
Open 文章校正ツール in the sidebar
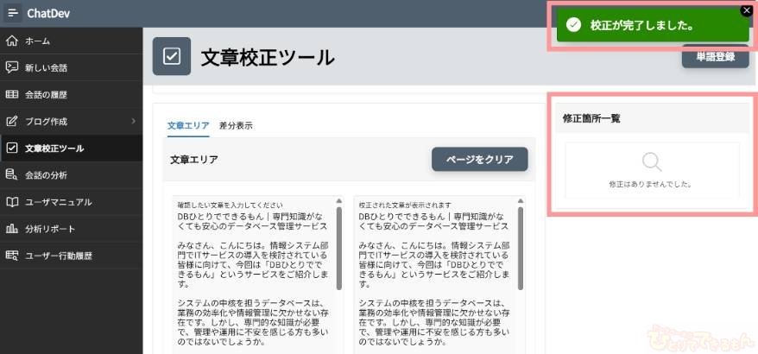pyautogui.click(x=54, y=149)
